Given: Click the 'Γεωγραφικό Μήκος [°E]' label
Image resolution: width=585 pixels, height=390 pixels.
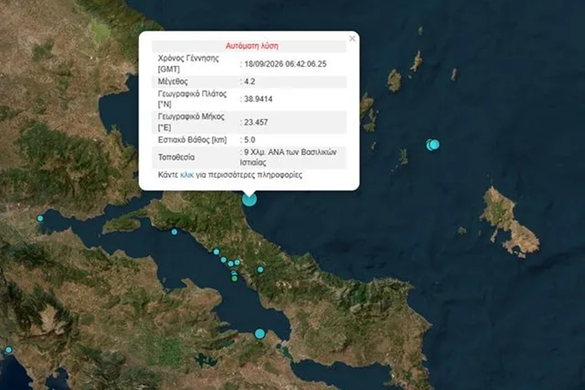Looking at the screenshot, I should (x=190, y=121).
